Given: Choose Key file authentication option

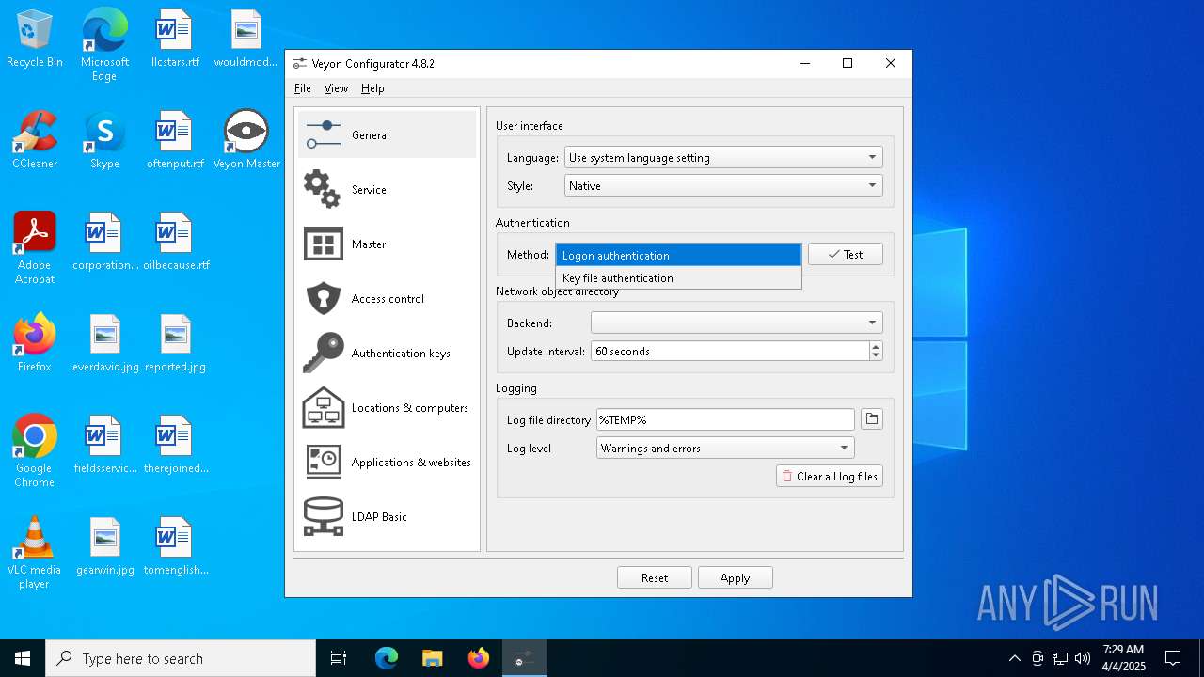Looking at the screenshot, I should tap(678, 278).
